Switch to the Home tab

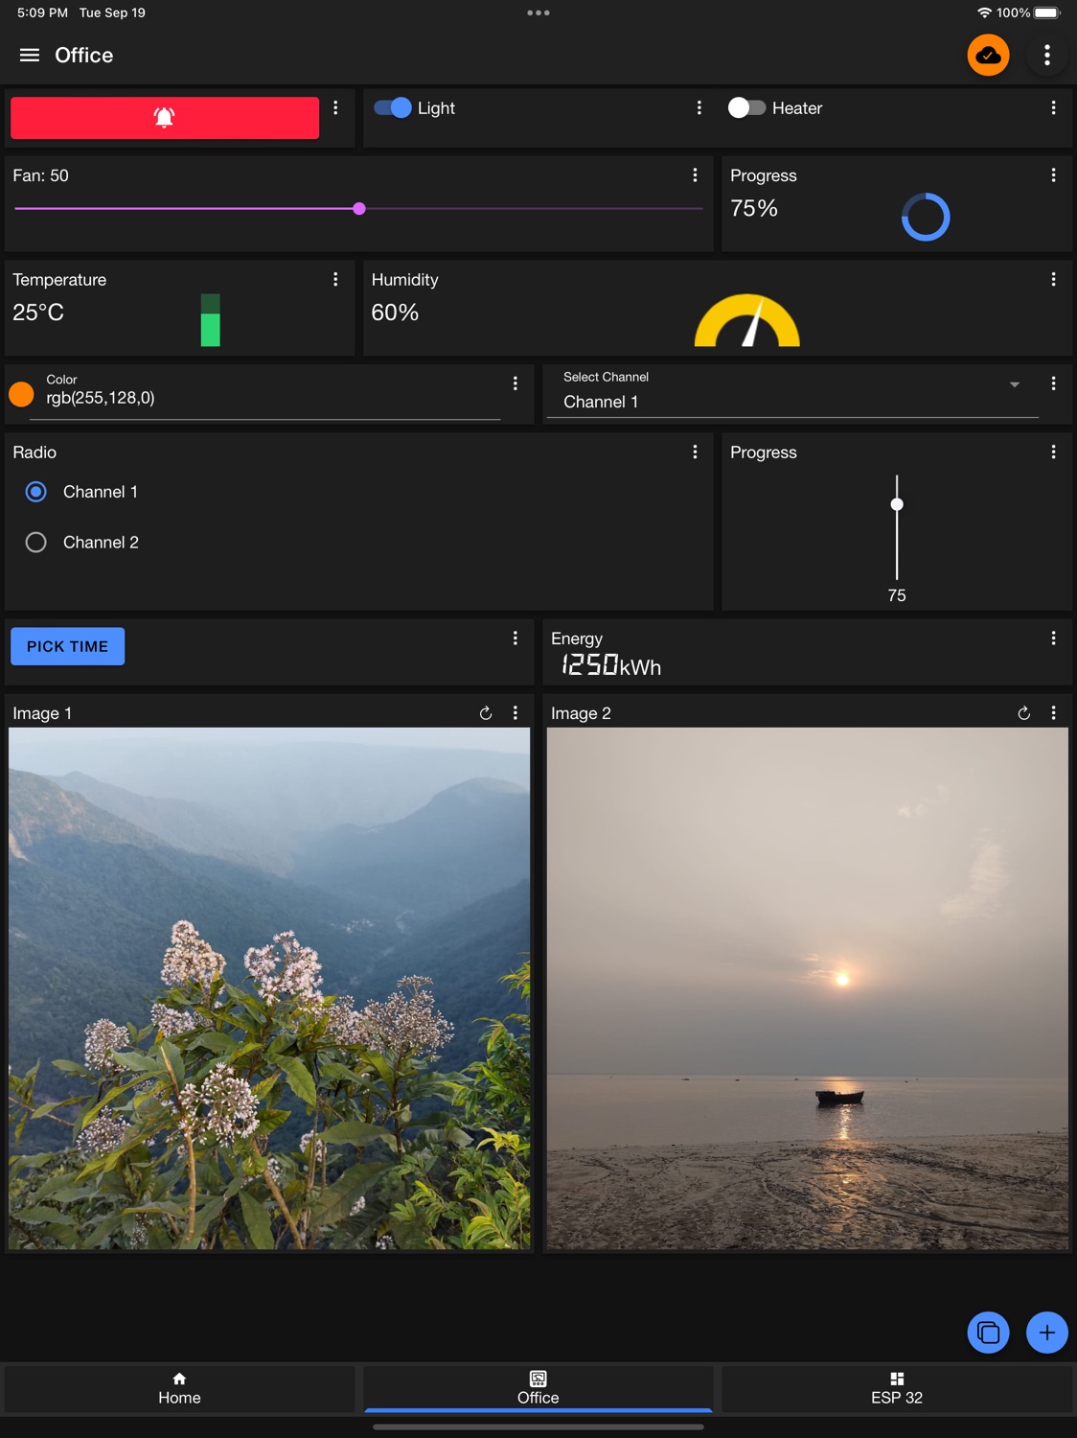pos(179,1388)
